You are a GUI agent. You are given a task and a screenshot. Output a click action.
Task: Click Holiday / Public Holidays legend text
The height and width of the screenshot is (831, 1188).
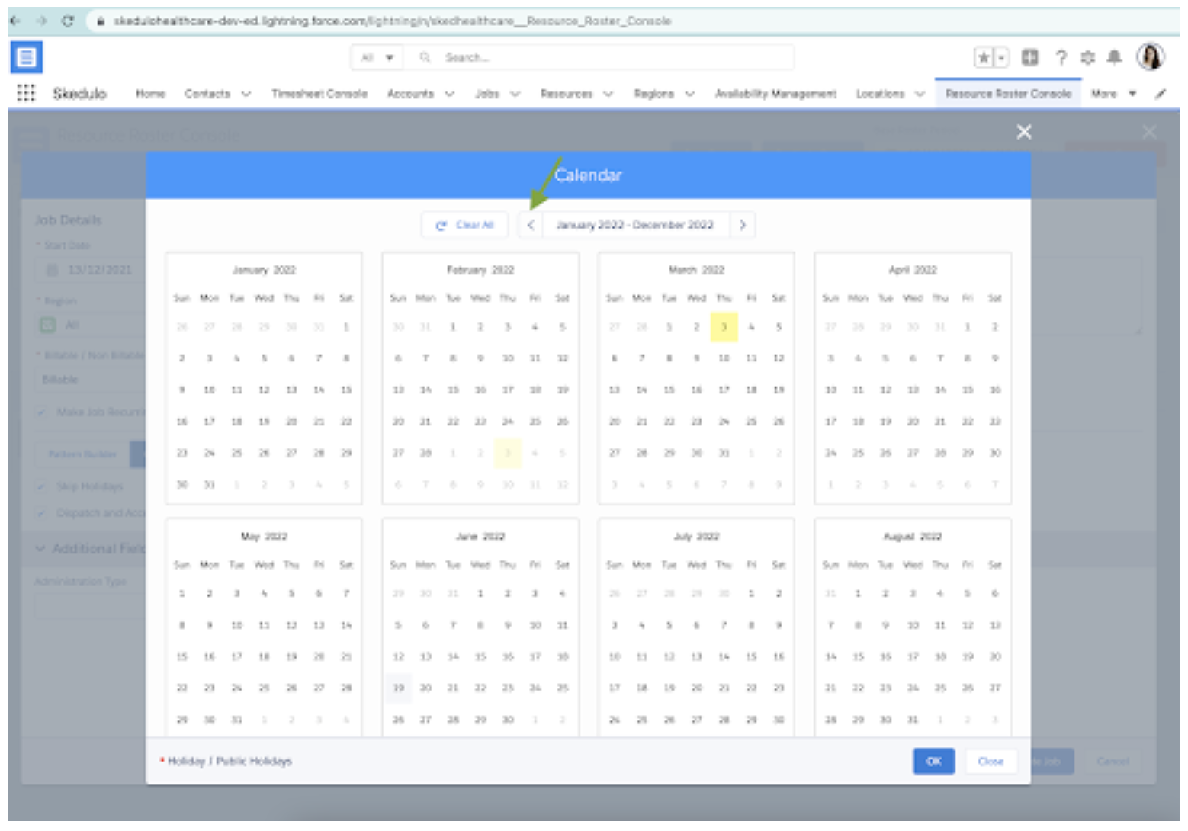click(230, 761)
